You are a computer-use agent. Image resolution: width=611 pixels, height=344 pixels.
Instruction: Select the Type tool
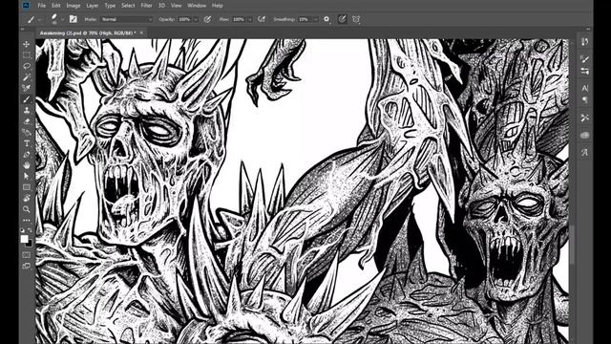pos(27,143)
